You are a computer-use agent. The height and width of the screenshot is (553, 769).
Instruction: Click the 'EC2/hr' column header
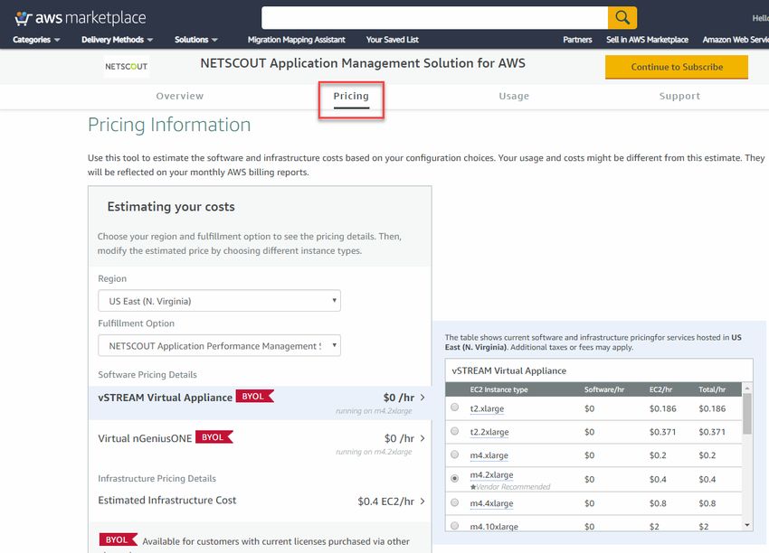click(660, 389)
